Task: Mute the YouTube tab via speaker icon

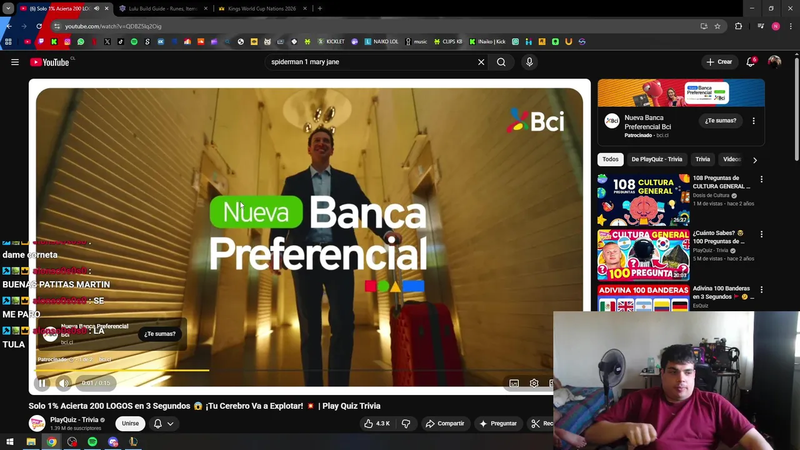Action: tap(96, 9)
